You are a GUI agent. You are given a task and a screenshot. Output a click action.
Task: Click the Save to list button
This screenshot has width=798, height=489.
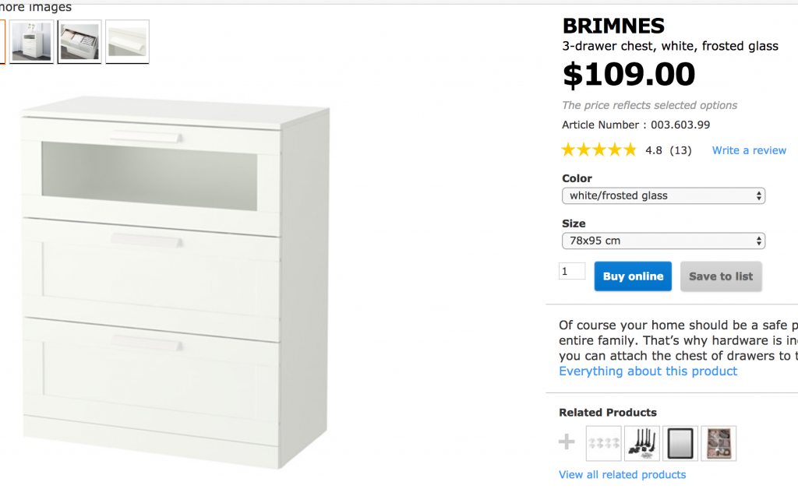[x=721, y=276]
